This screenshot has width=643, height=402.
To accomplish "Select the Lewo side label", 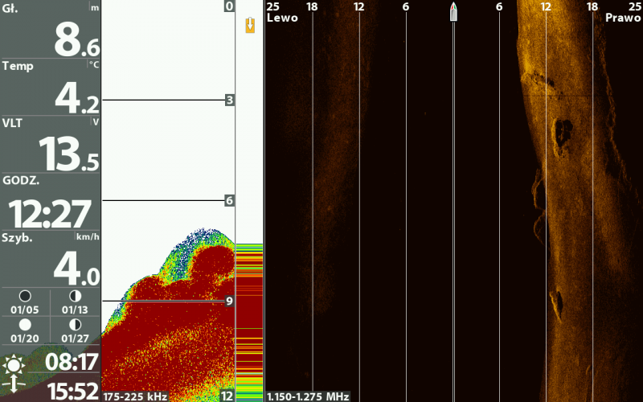I will (282, 17).
